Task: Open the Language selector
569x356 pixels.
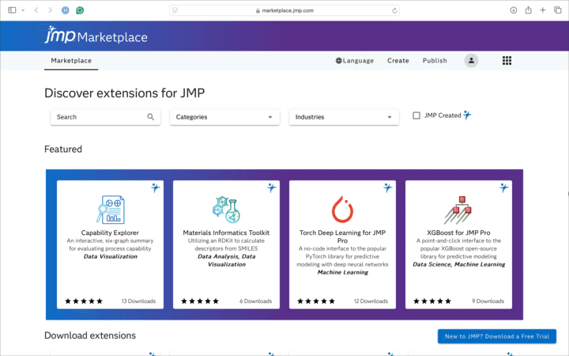Action: coord(354,60)
